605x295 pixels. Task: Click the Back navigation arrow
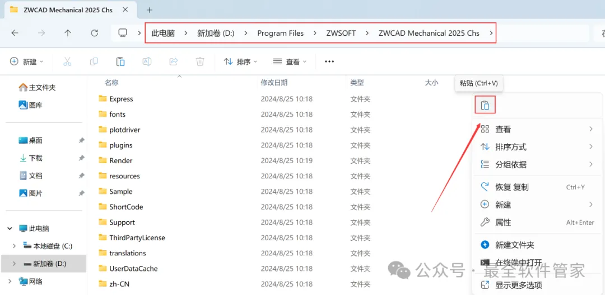point(15,33)
